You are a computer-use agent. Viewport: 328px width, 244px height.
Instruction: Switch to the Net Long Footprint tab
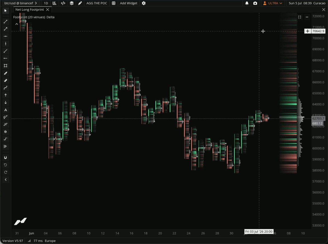coord(30,10)
